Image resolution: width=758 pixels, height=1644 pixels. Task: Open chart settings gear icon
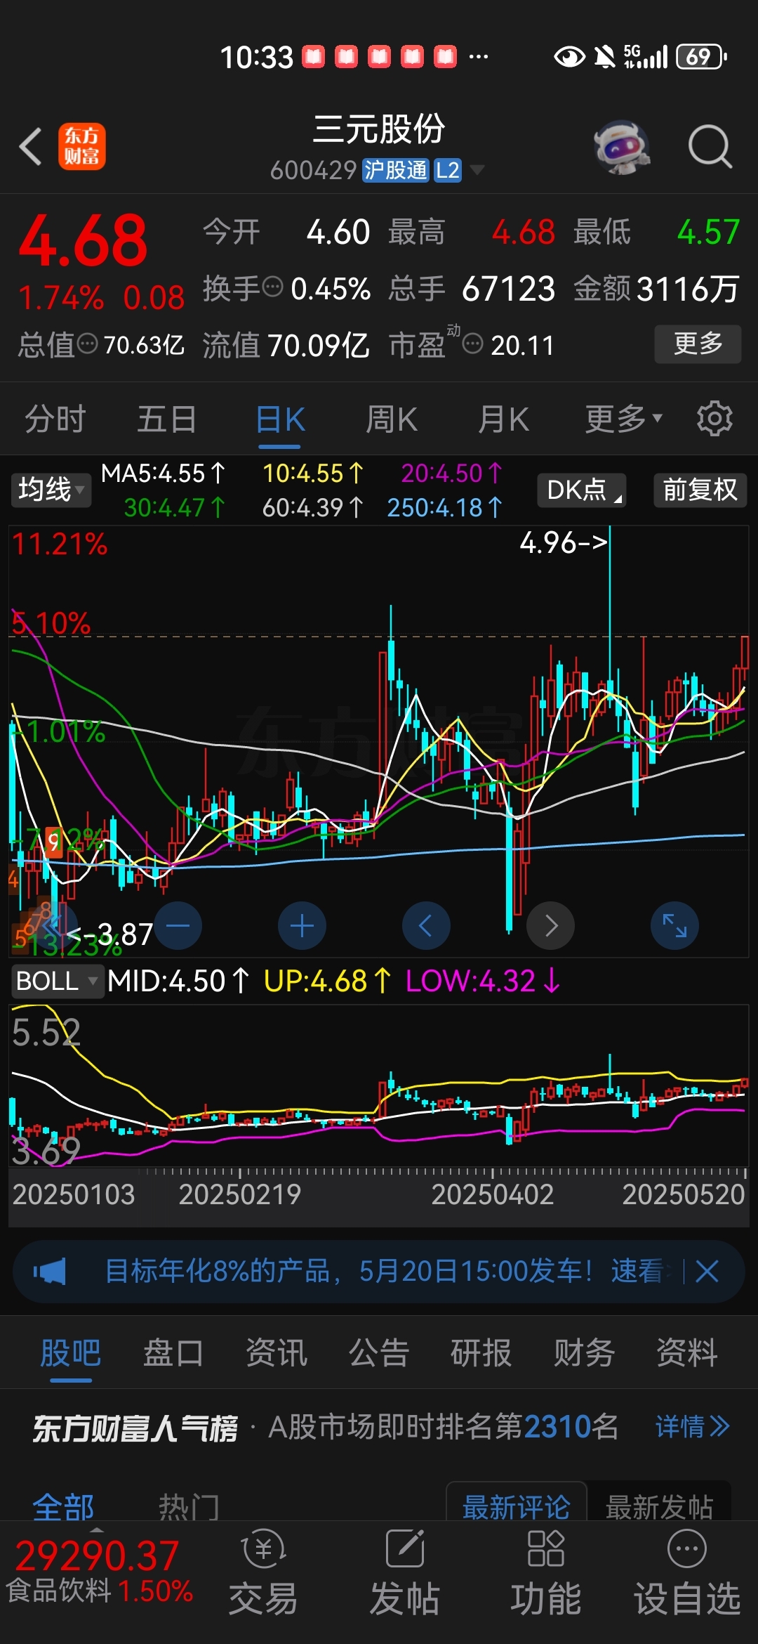point(714,419)
